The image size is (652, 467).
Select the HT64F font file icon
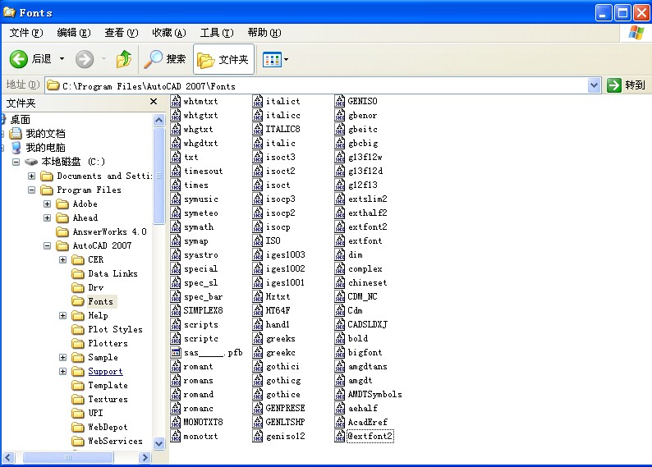click(x=258, y=310)
